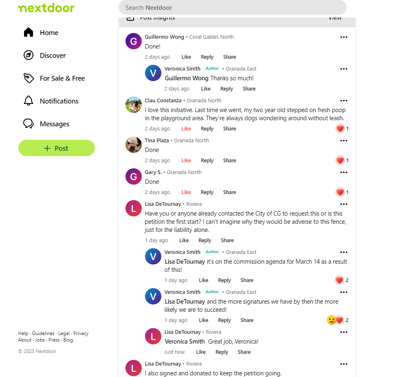Open the Guidelines footer link
Viewport: 418px width, 377px height.
(x=43, y=333)
